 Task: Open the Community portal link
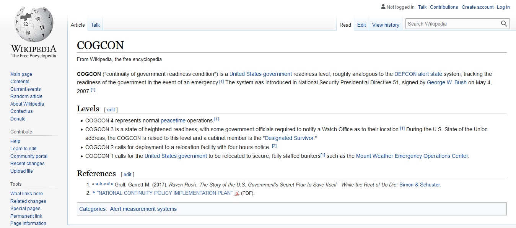point(29,156)
